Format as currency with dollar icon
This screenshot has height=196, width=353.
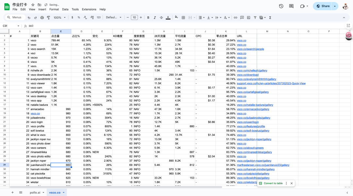tap(72, 17)
